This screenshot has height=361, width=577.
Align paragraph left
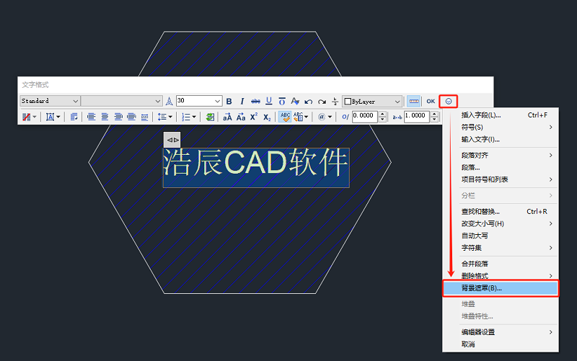pyautogui.click(x=92, y=117)
